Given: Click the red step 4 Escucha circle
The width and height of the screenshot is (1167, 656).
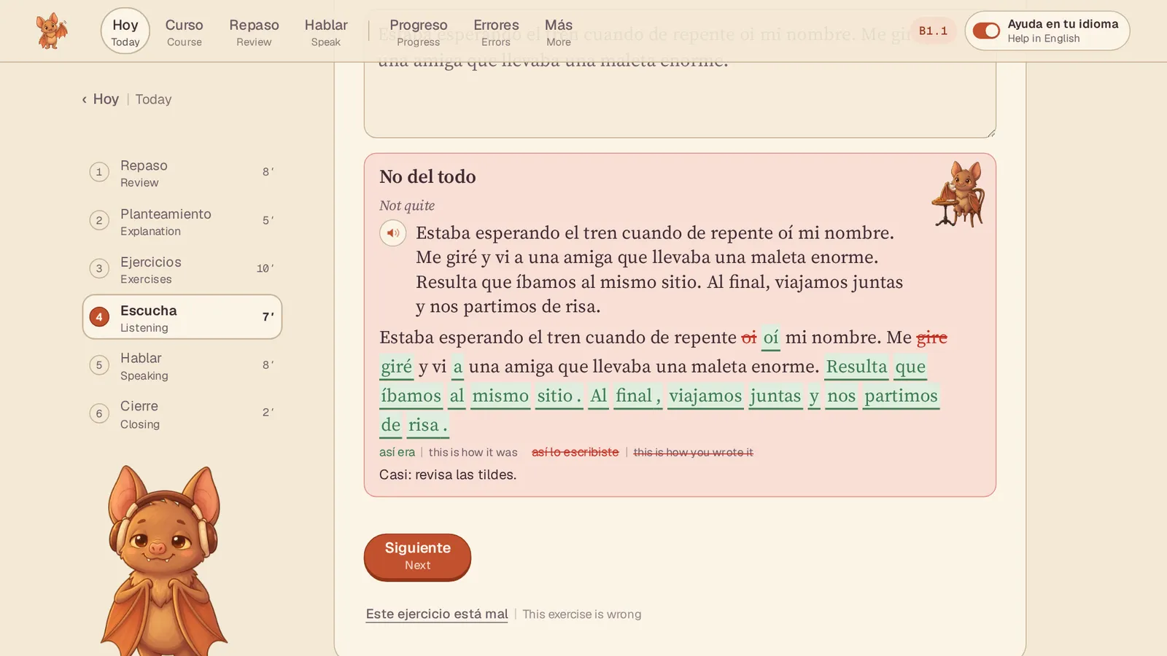Looking at the screenshot, I should [x=99, y=317].
